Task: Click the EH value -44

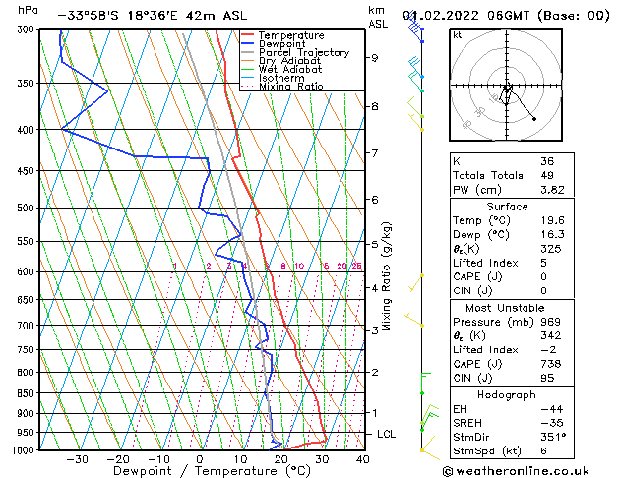Action: click(x=551, y=409)
